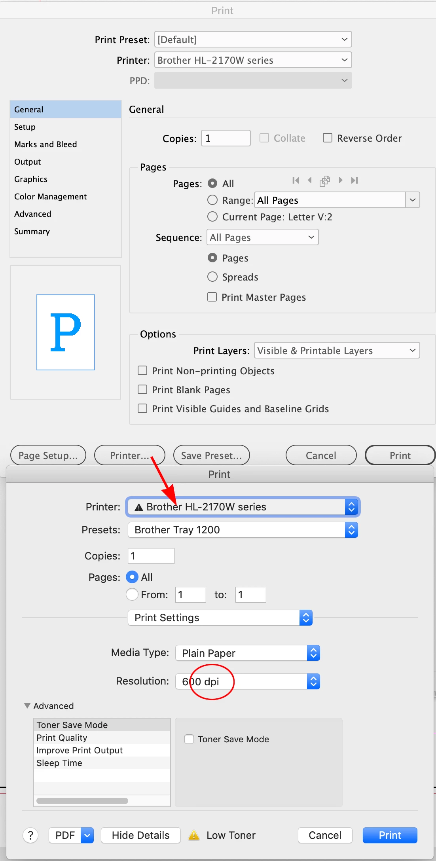Click the print preview P thumbnail
Screen dimensions: 436x861
pos(66,332)
